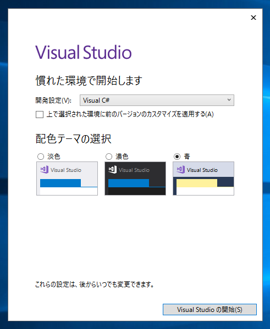Select the 濃色 theme radio button
This screenshot has height=329, width=270.
pyautogui.click(x=109, y=157)
